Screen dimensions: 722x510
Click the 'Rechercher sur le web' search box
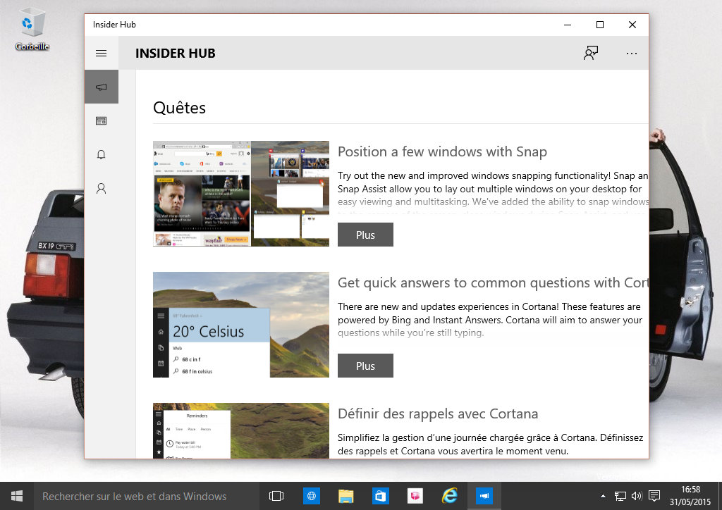146,496
